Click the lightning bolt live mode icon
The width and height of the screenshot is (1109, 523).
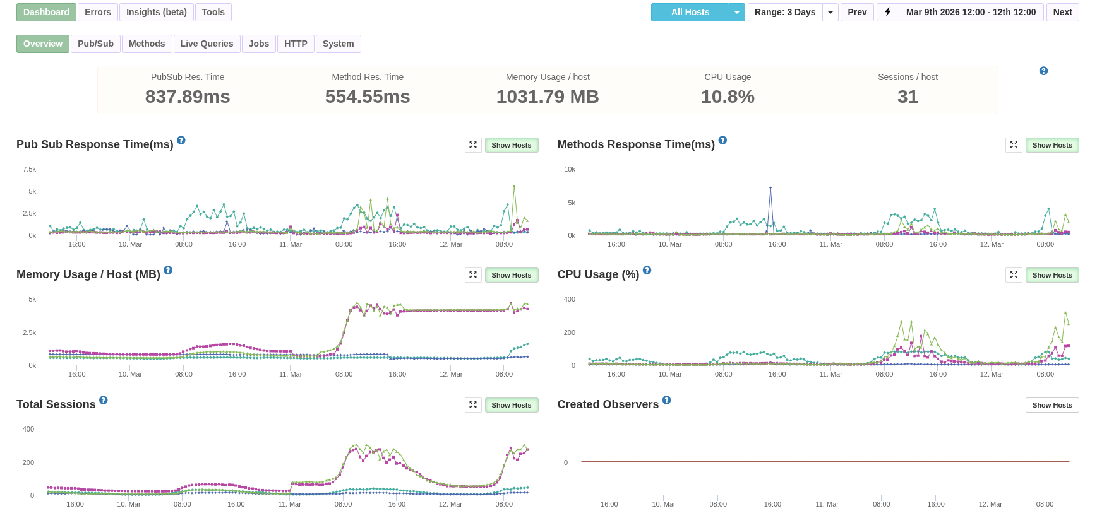click(x=887, y=12)
